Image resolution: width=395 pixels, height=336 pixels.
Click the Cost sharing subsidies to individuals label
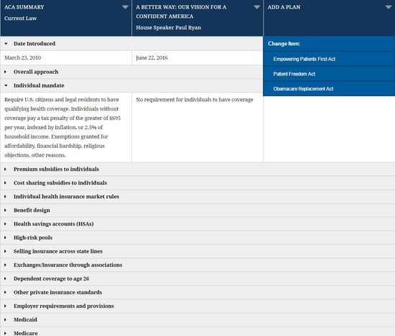click(60, 182)
